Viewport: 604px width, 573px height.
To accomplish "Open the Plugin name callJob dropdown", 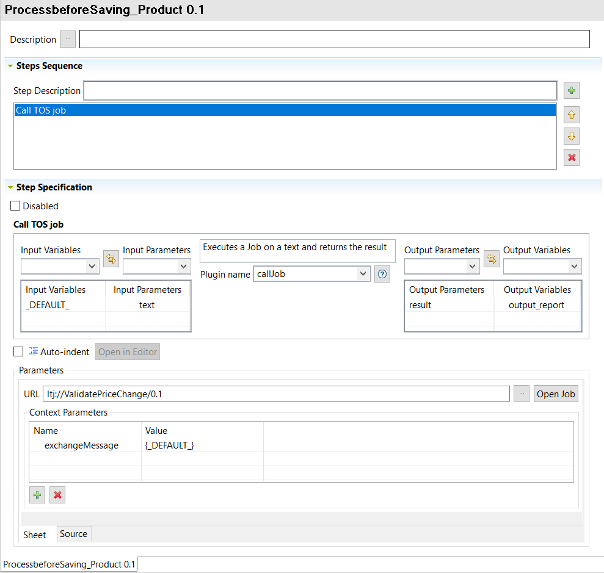I will pos(311,274).
